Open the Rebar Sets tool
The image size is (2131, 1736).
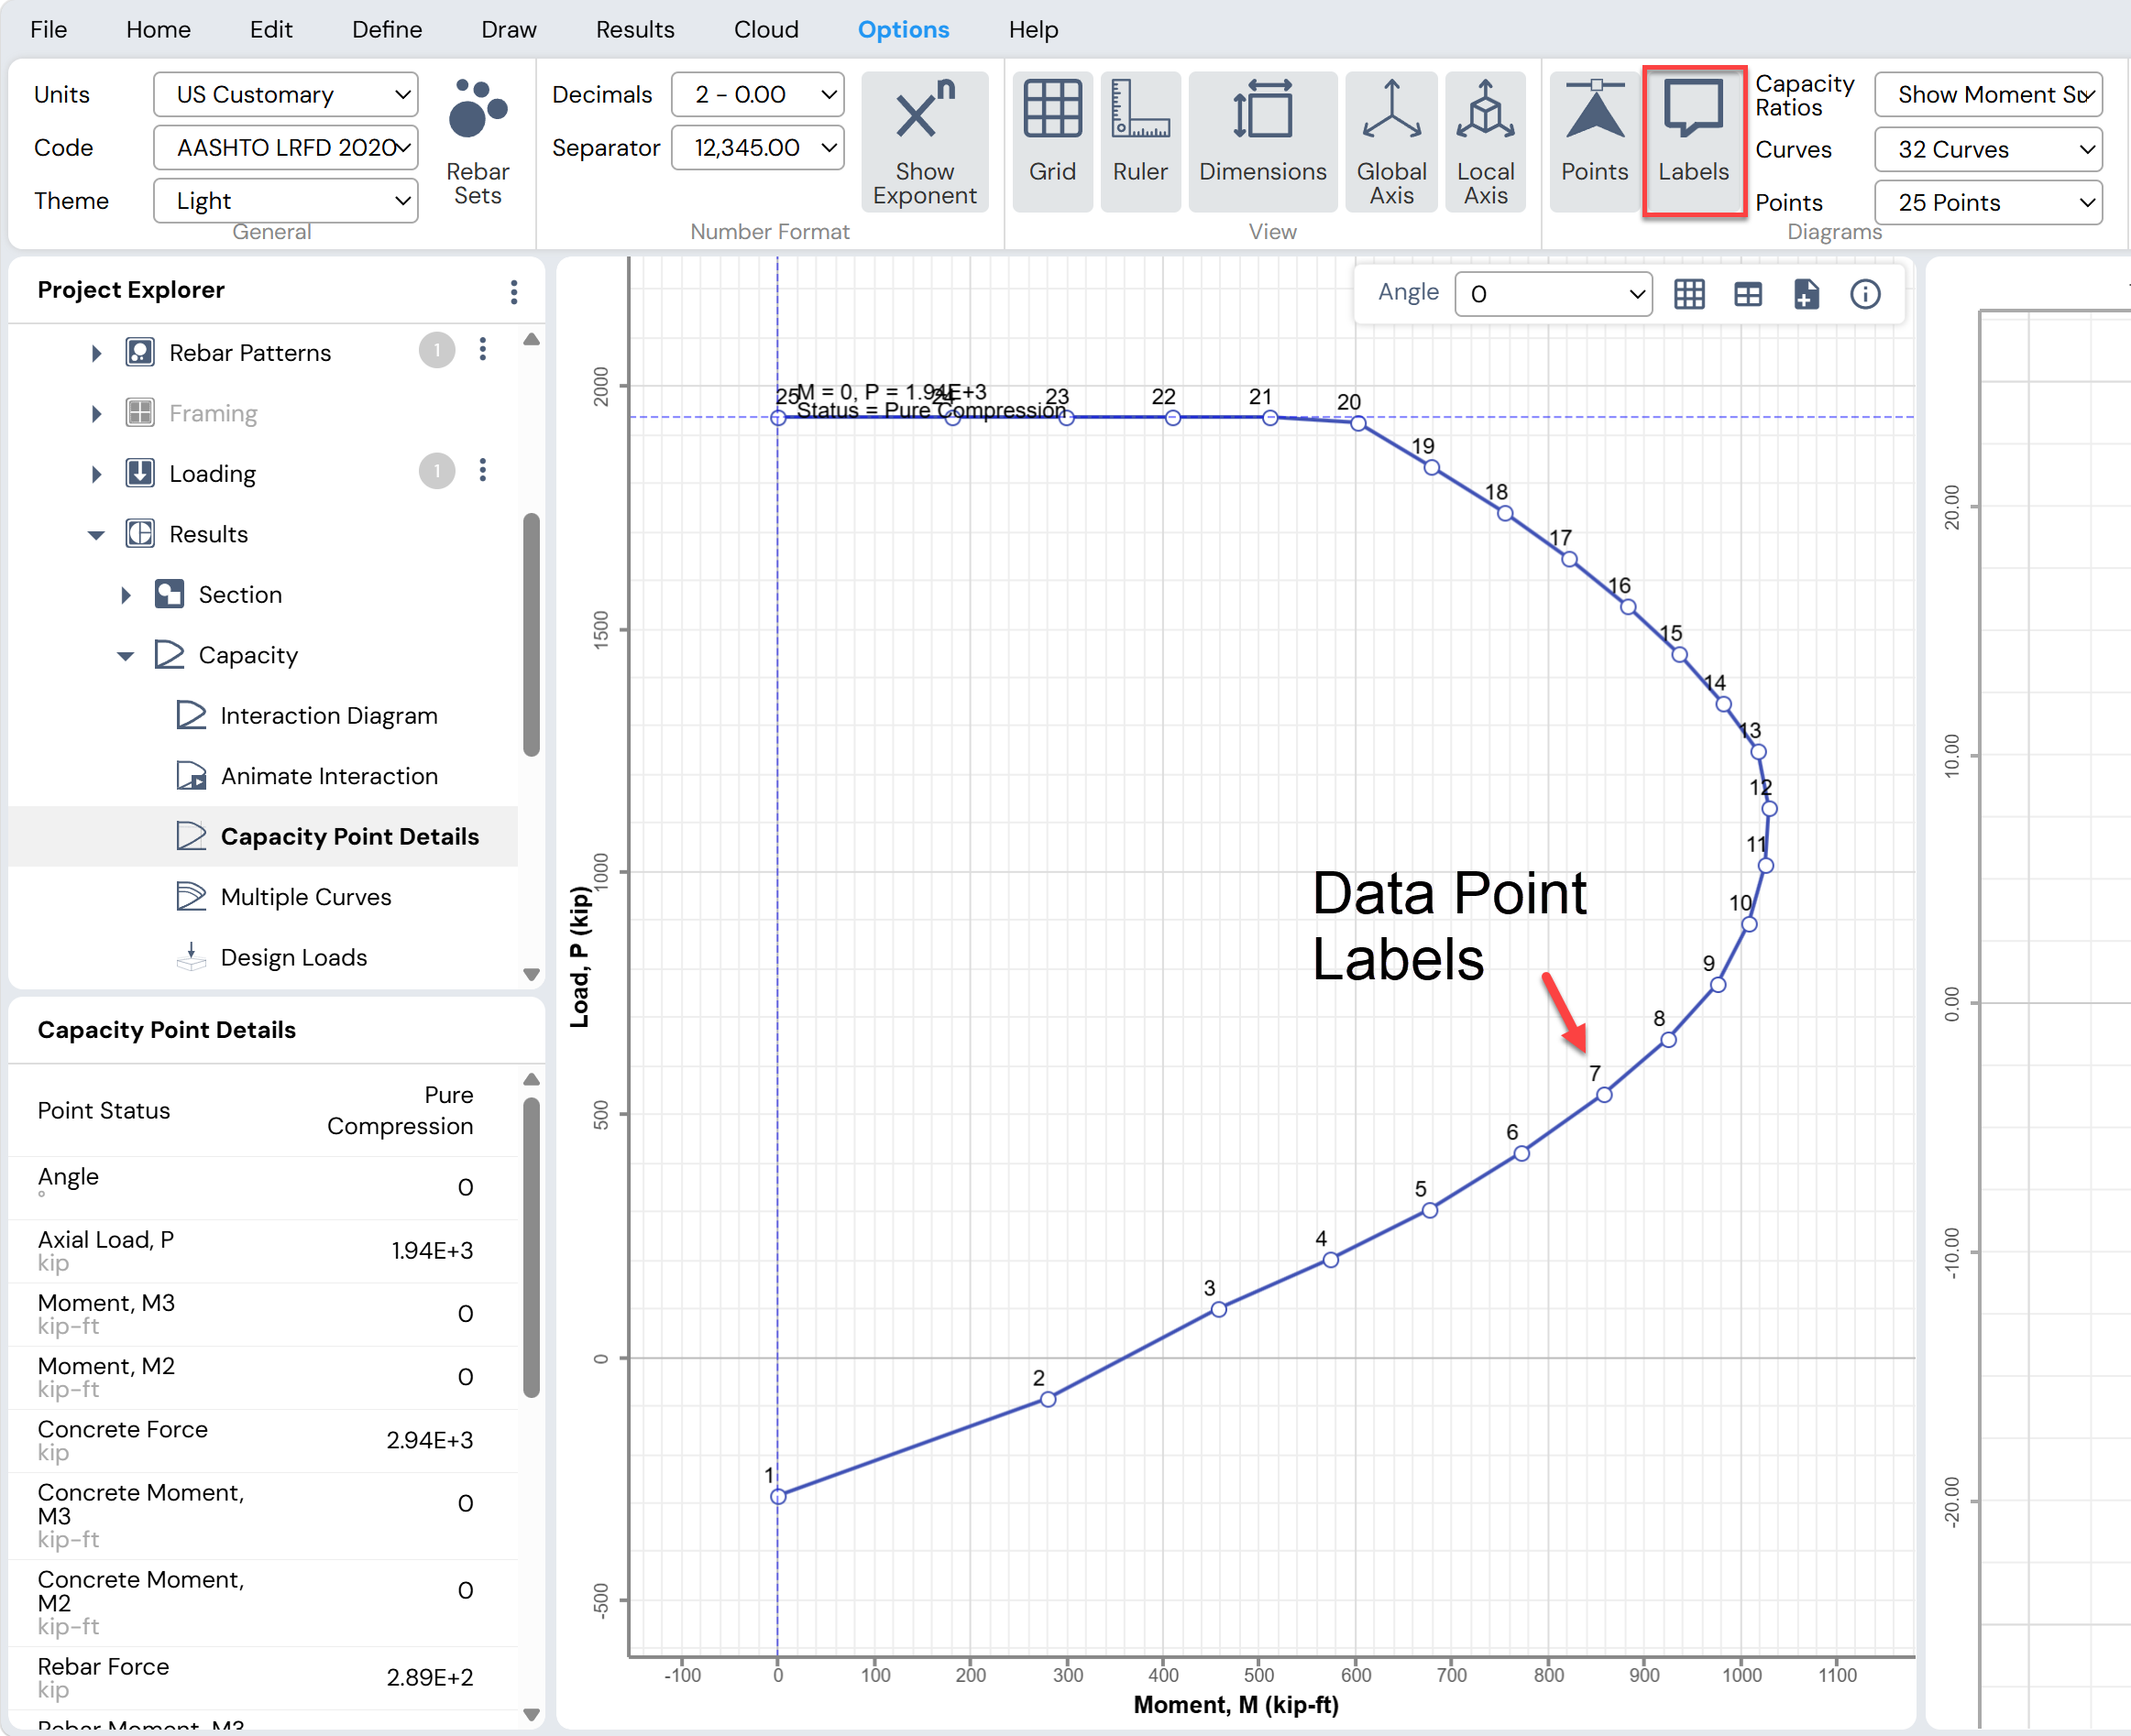[478, 141]
